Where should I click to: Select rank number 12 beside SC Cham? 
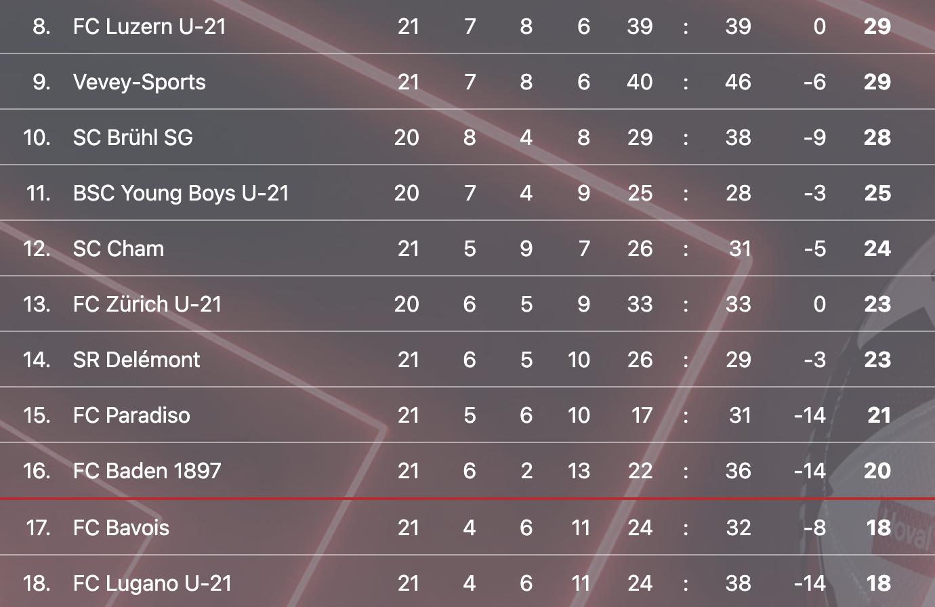coord(37,249)
